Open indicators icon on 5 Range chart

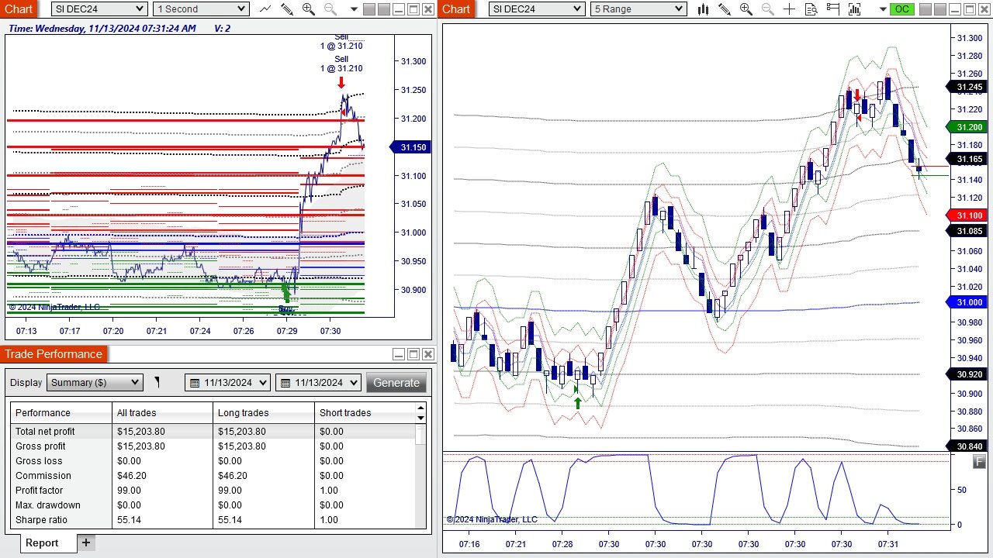(x=854, y=9)
